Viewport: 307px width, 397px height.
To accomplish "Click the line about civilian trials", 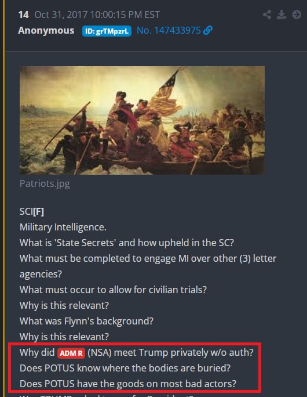I will [113, 290].
